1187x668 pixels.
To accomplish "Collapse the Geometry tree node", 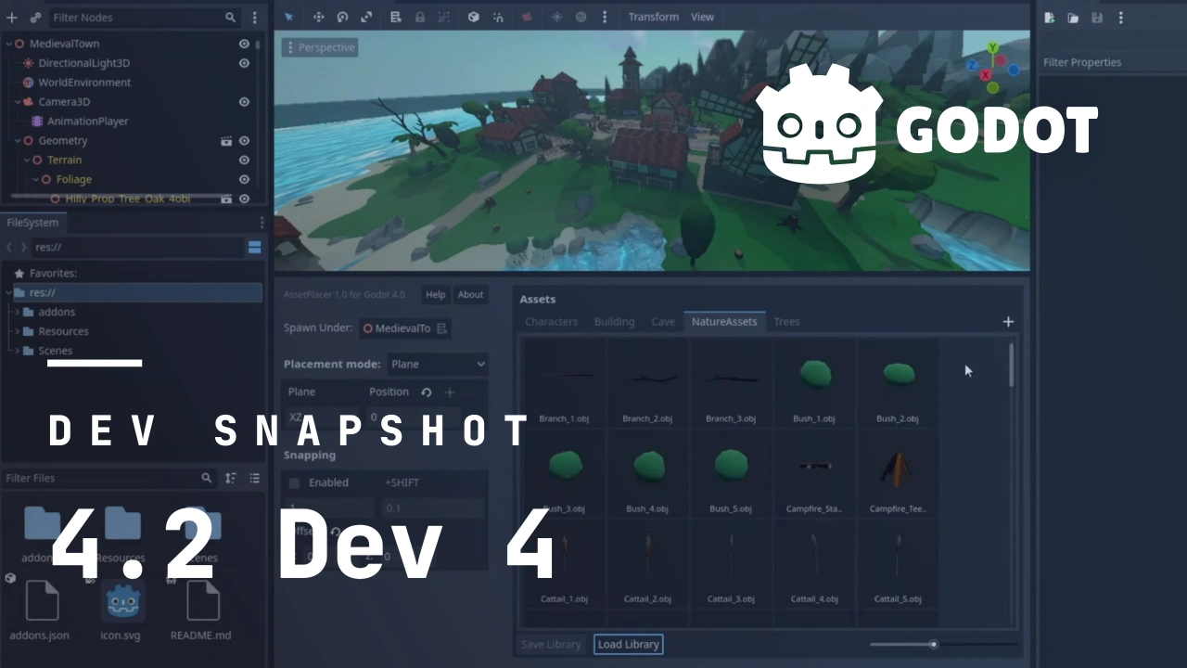I will [18, 141].
